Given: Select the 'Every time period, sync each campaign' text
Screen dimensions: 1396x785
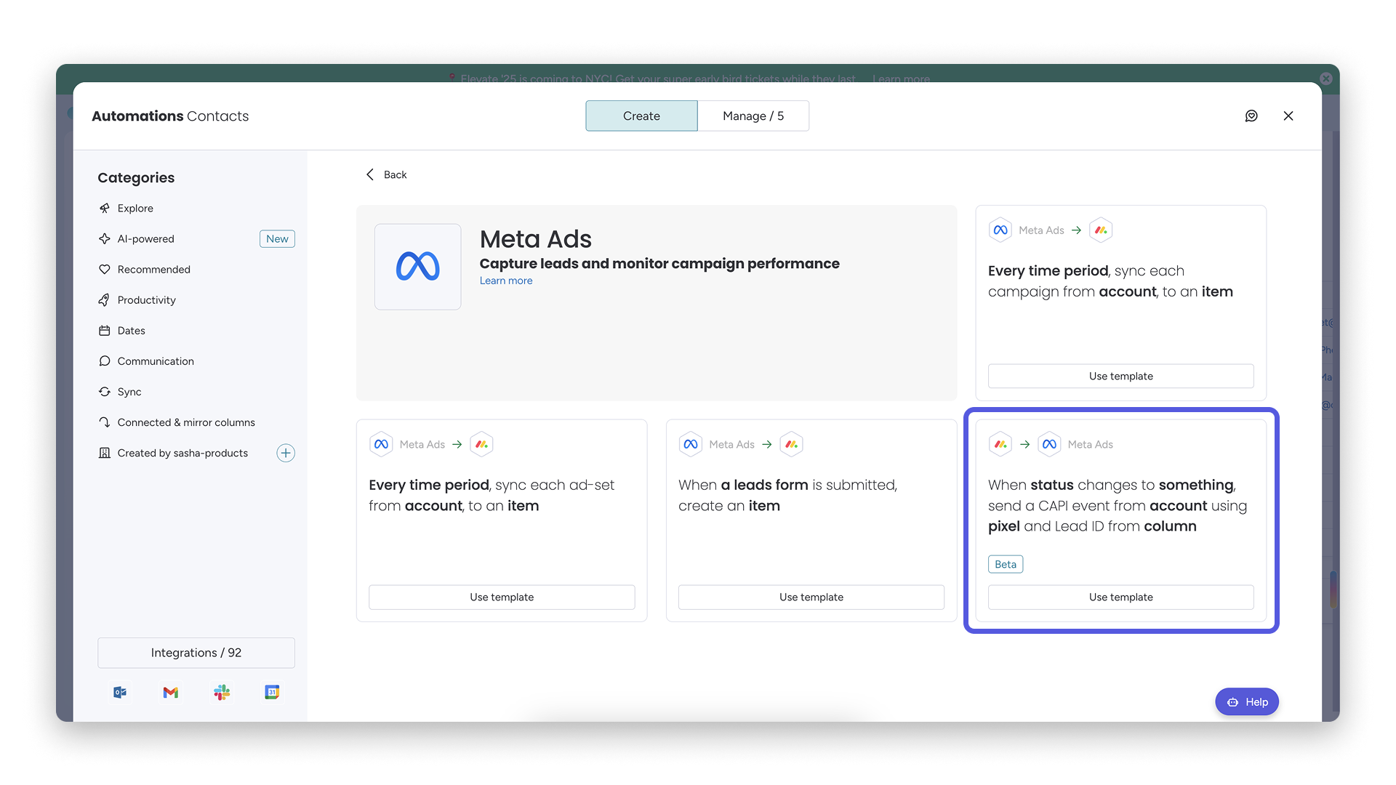Looking at the screenshot, I should click(1110, 281).
